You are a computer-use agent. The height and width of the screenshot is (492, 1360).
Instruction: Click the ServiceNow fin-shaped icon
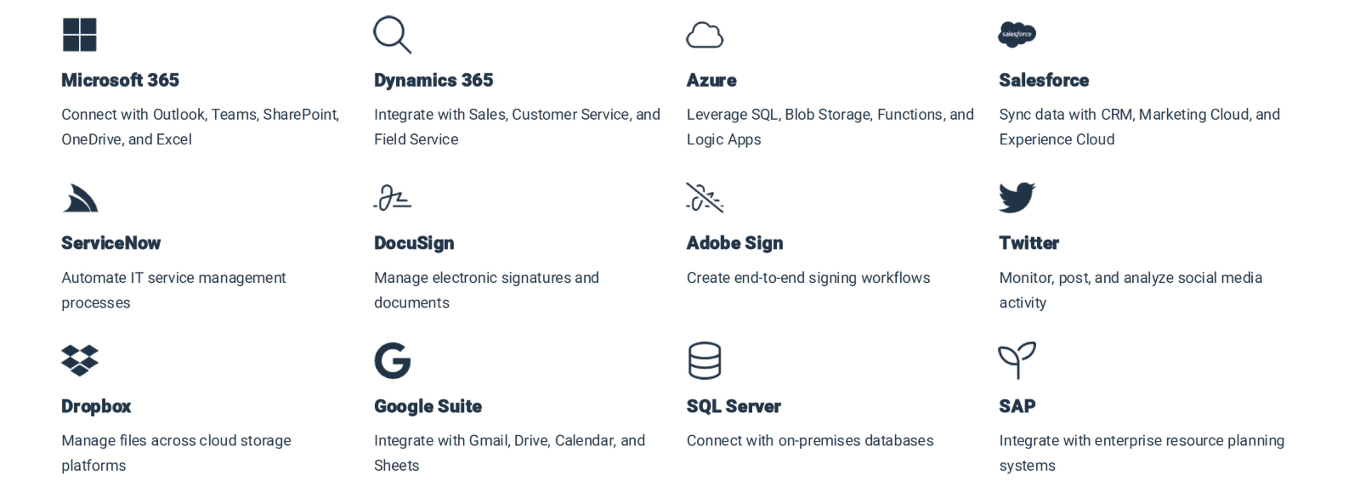80,198
